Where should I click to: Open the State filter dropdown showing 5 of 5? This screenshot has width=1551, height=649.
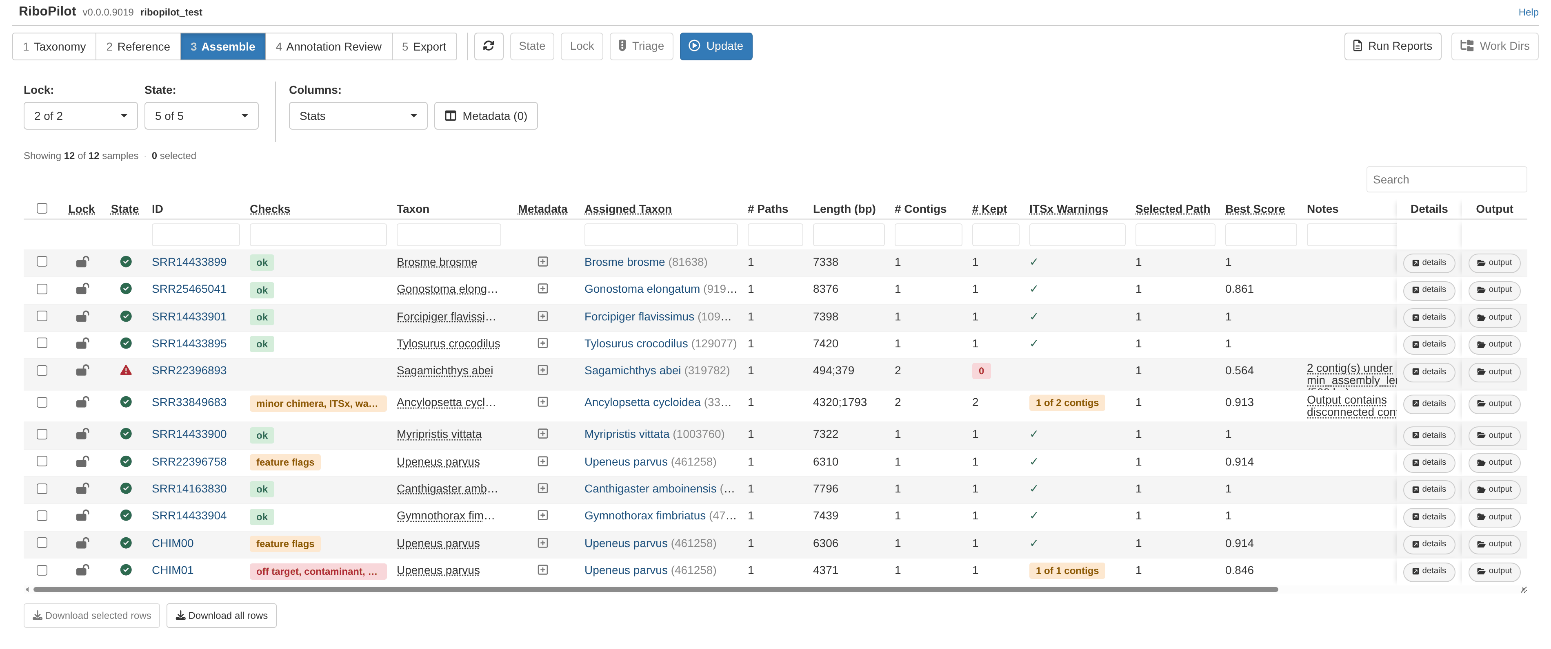pyautogui.click(x=201, y=116)
